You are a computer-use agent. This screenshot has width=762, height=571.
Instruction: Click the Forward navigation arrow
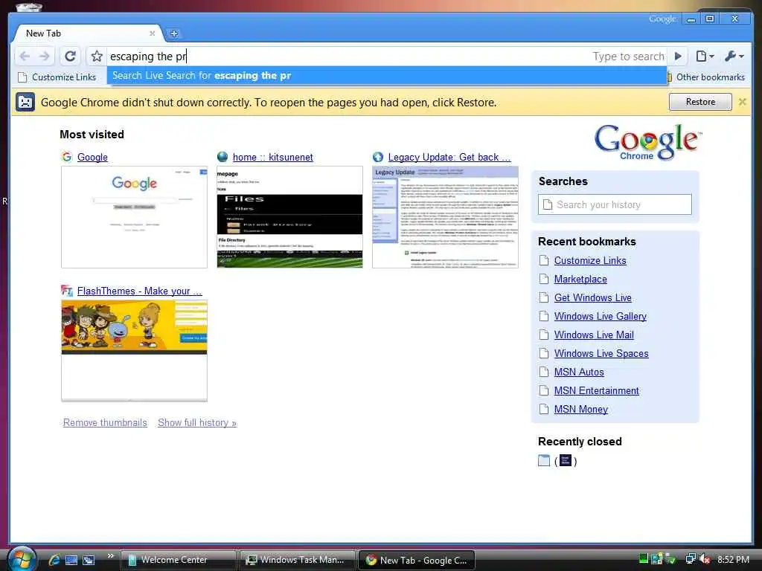[x=44, y=57]
